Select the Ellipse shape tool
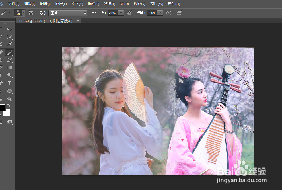The image size is (282, 190). (x=9, y=91)
